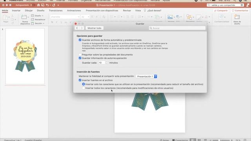This screenshot has width=251, height=141.
Task: Click the Guardar cada minutes input field
Action: tap(102, 63)
